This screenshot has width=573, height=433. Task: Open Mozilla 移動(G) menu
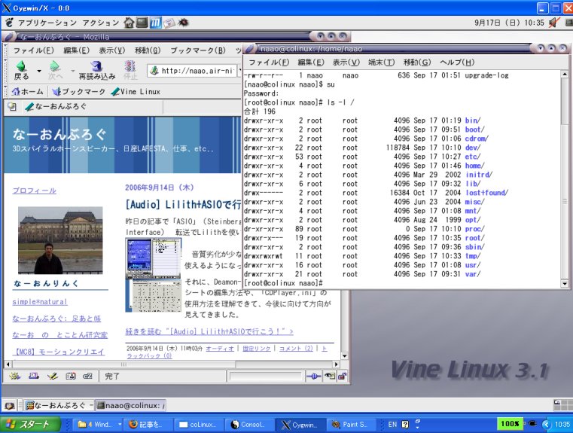click(148, 50)
